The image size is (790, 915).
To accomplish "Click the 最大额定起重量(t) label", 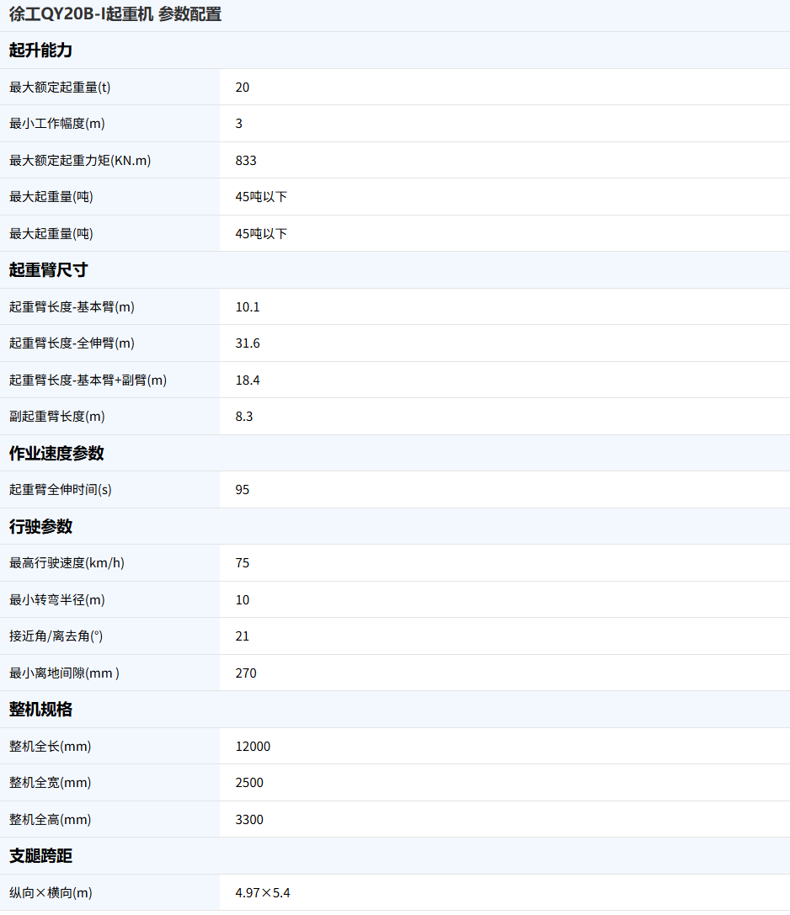I will coord(60,87).
